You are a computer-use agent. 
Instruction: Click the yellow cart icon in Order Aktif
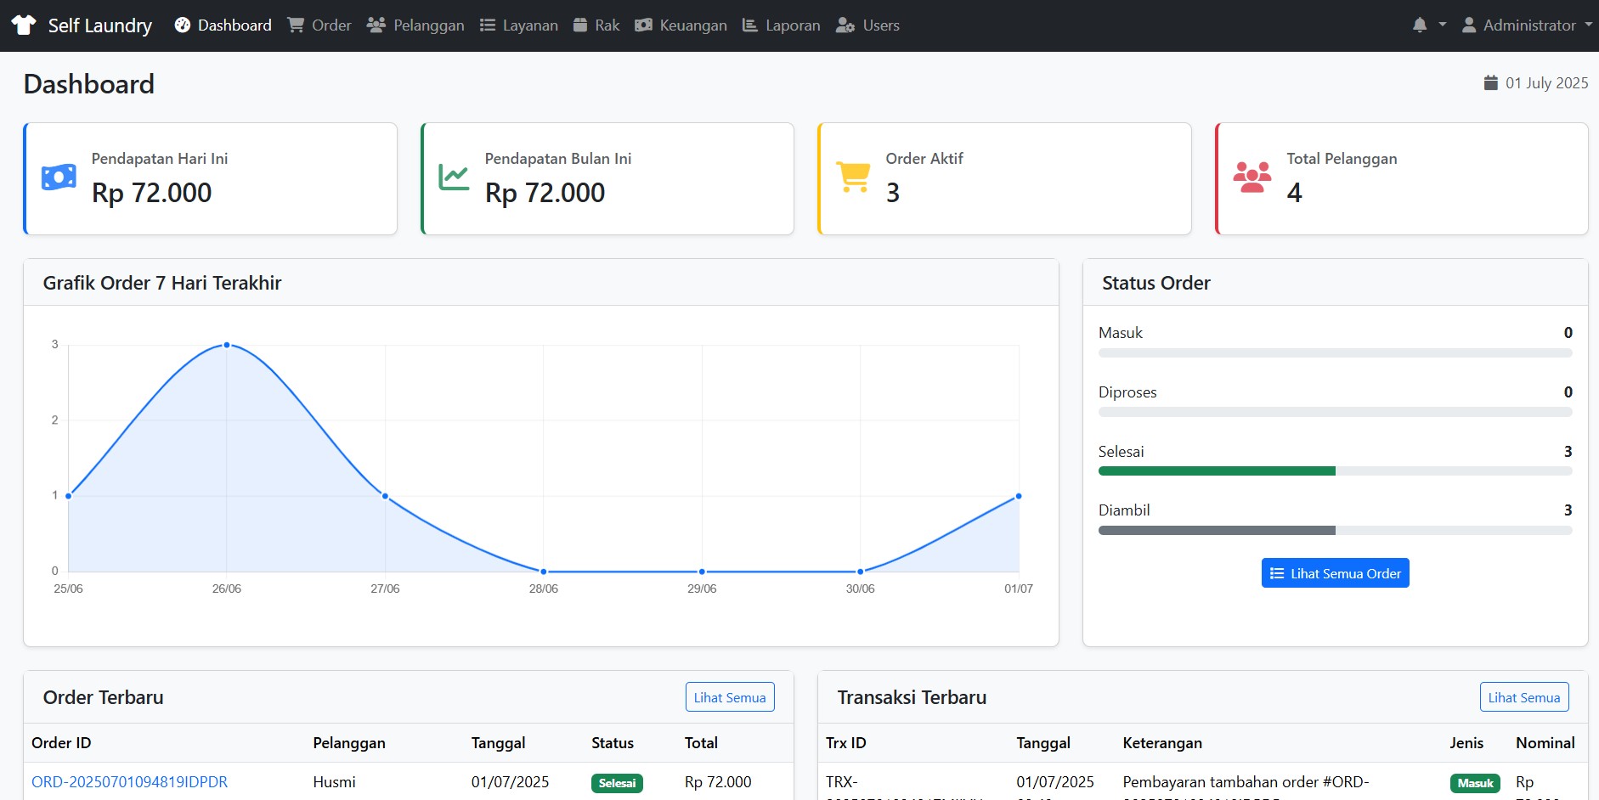pyautogui.click(x=853, y=177)
